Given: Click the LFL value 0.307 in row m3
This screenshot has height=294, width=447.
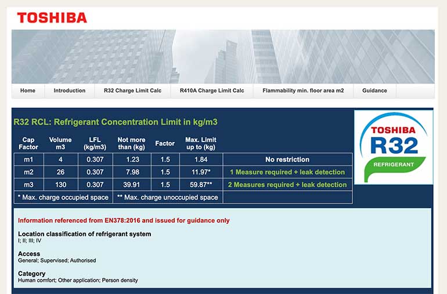Looking at the screenshot, I should tap(95, 184).
